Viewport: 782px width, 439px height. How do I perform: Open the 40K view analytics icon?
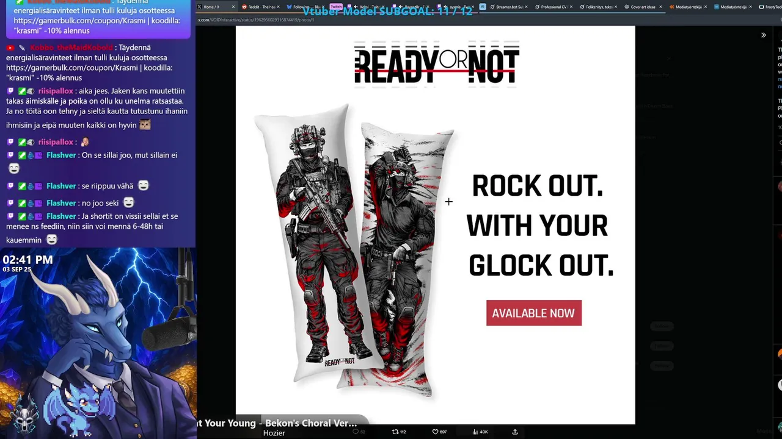(480, 432)
